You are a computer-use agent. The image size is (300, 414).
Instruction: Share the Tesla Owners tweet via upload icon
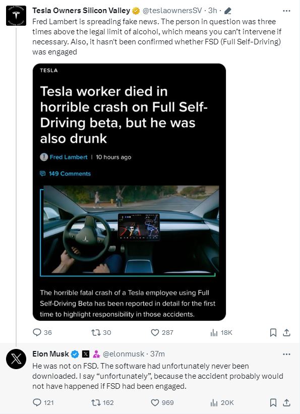coord(286,332)
